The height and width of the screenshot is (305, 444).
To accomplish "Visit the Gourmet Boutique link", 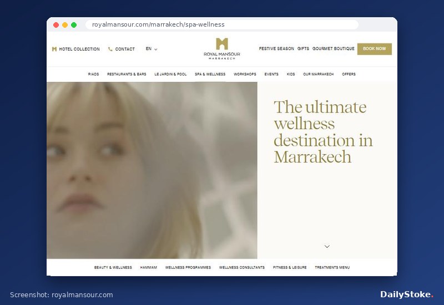I will [x=334, y=49].
